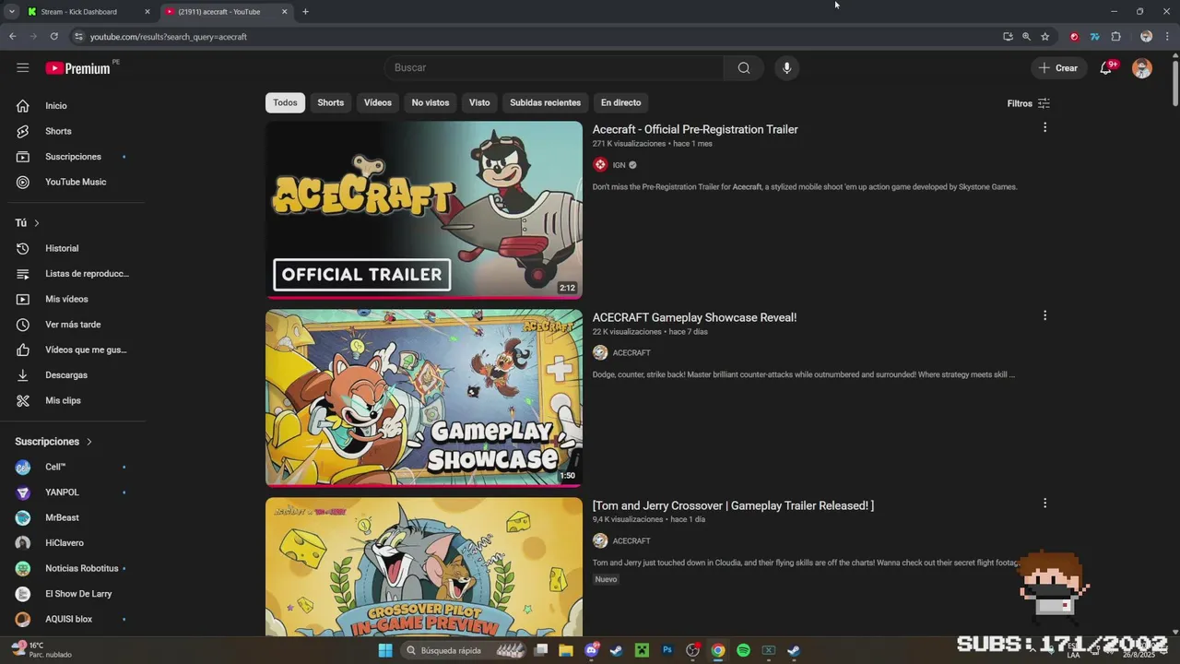Viewport: 1180px width, 664px height.
Task: Open the YouTube account avatar menu
Action: [1142, 68]
